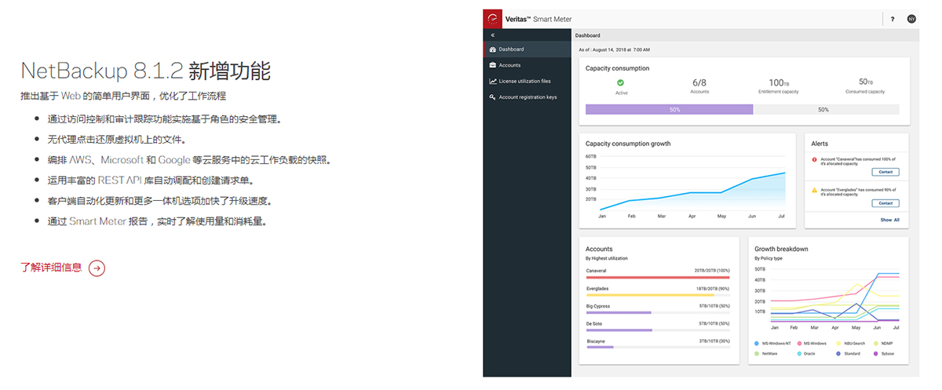
Task: Open the NY user avatar menu
Action: (x=911, y=19)
